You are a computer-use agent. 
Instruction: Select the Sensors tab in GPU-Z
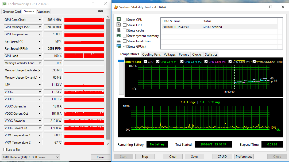tap(29, 11)
